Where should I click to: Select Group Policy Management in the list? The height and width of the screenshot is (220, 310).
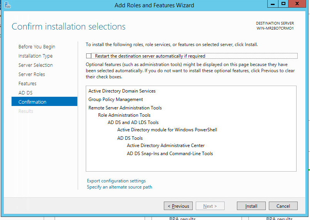click(115, 99)
